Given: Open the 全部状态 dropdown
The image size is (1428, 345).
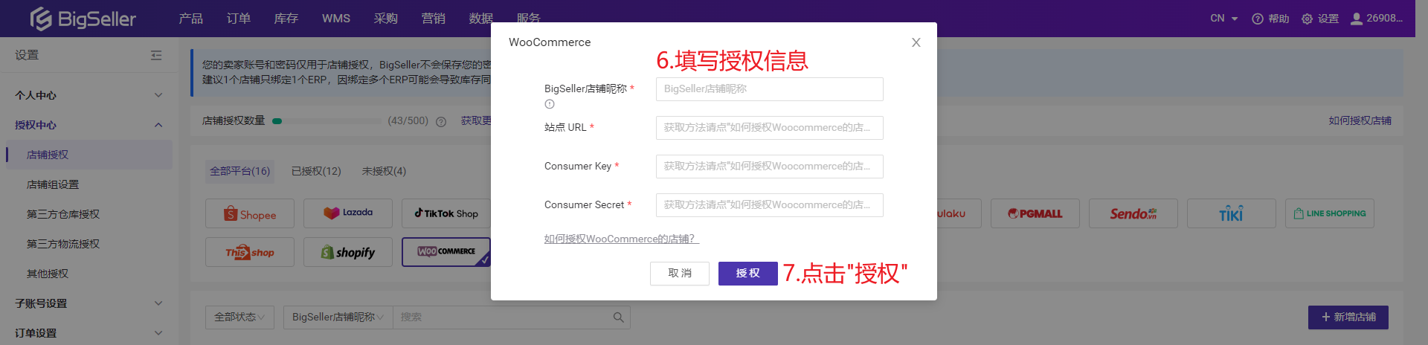Looking at the screenshot, I should [x=239, y=317].
